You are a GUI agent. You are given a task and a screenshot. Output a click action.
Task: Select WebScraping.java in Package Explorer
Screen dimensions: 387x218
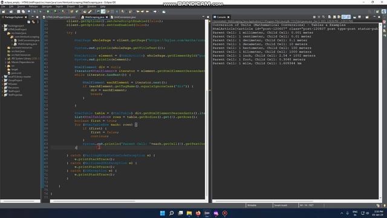[x=27, y=44]
